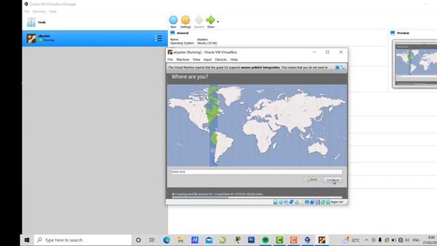Open VM Settings gear icon
Screen dimensions: 437x246
click(x=185, y=20)
